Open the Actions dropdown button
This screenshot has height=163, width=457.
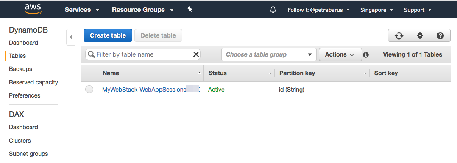click(x=340, y=54)
